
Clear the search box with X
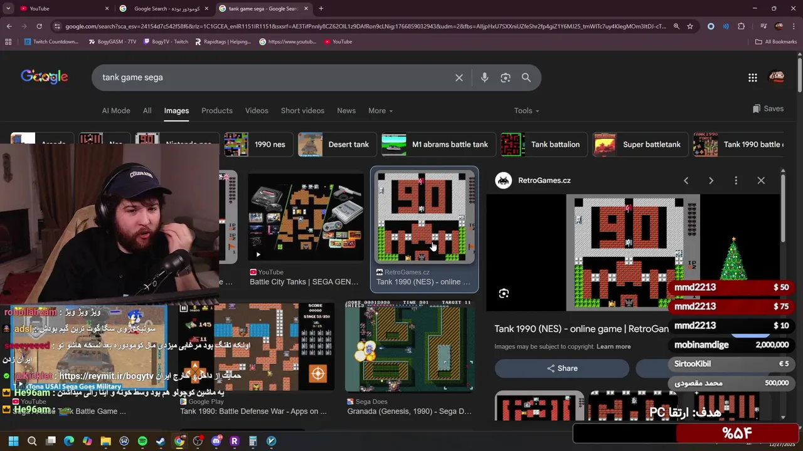point(459,78)
